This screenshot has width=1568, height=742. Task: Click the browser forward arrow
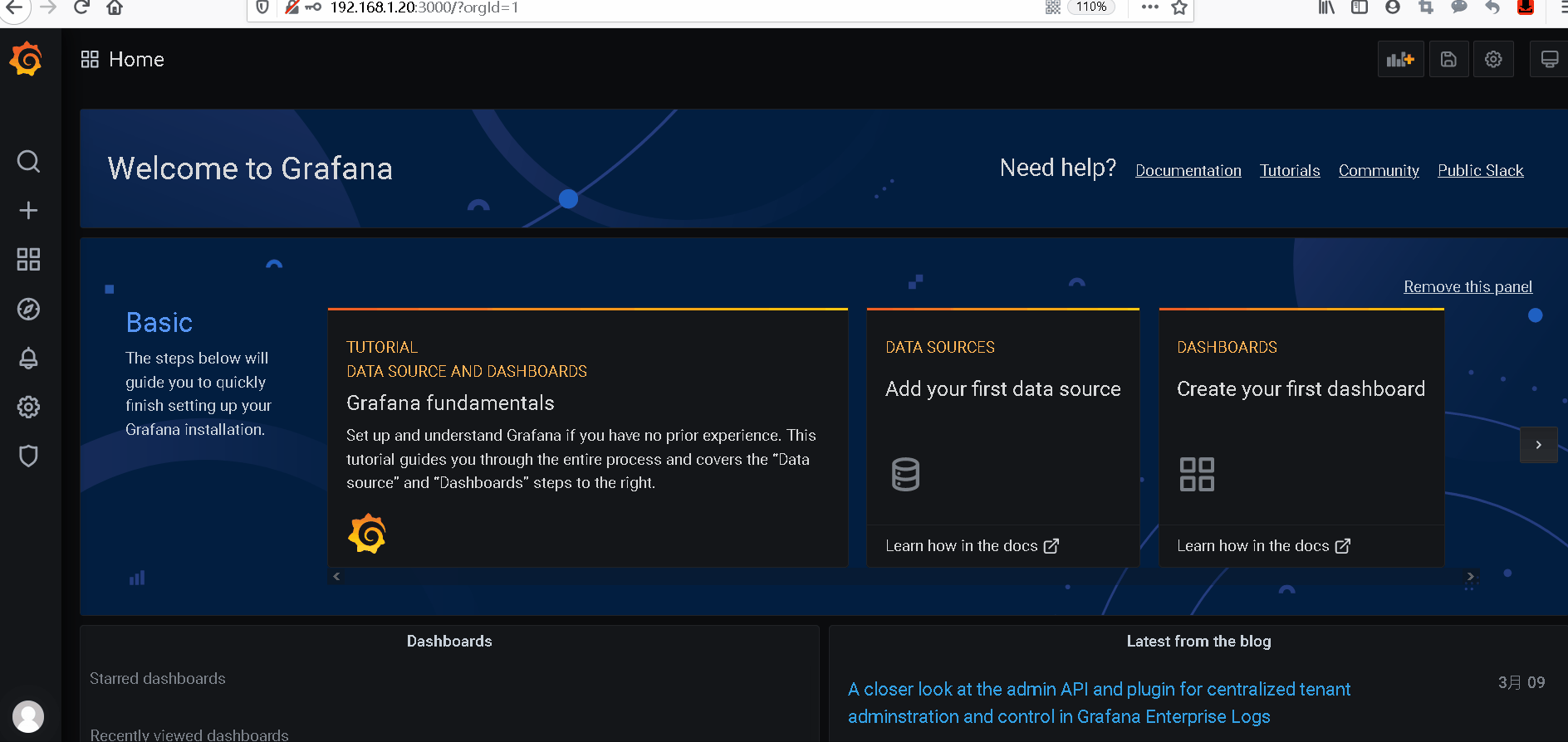tap(48, 7)
